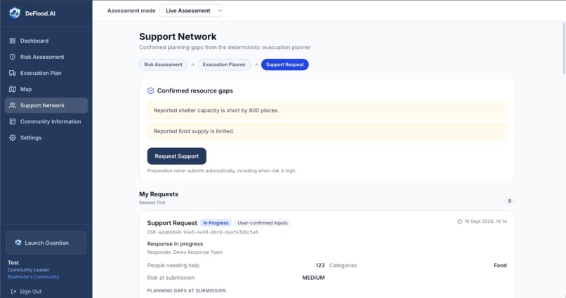Click the Support Network page heading
Image resolution: width=566 pixels, height=298 pixels.
(x=178, y=36)
